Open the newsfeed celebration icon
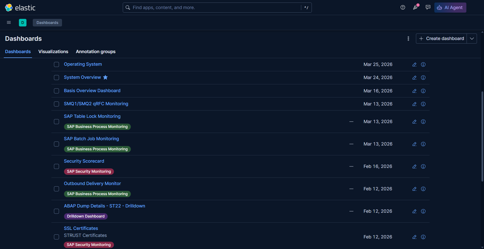 click(x=415, y=8)
